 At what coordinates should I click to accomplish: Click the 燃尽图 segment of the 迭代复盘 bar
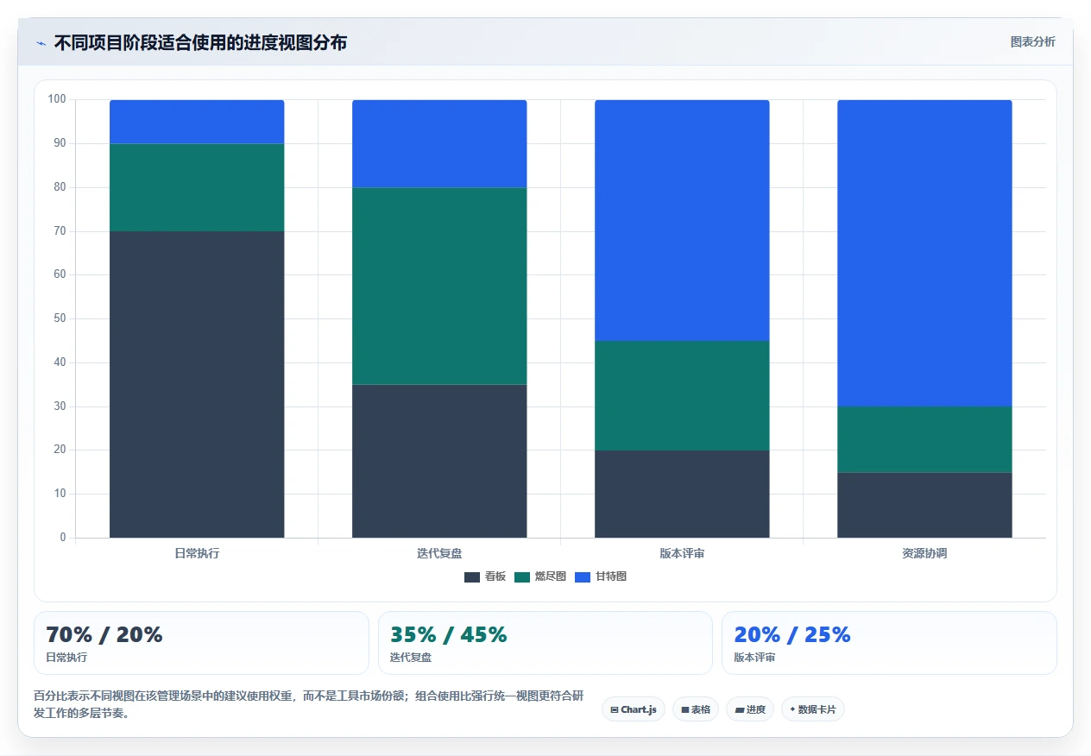(439, 286)
